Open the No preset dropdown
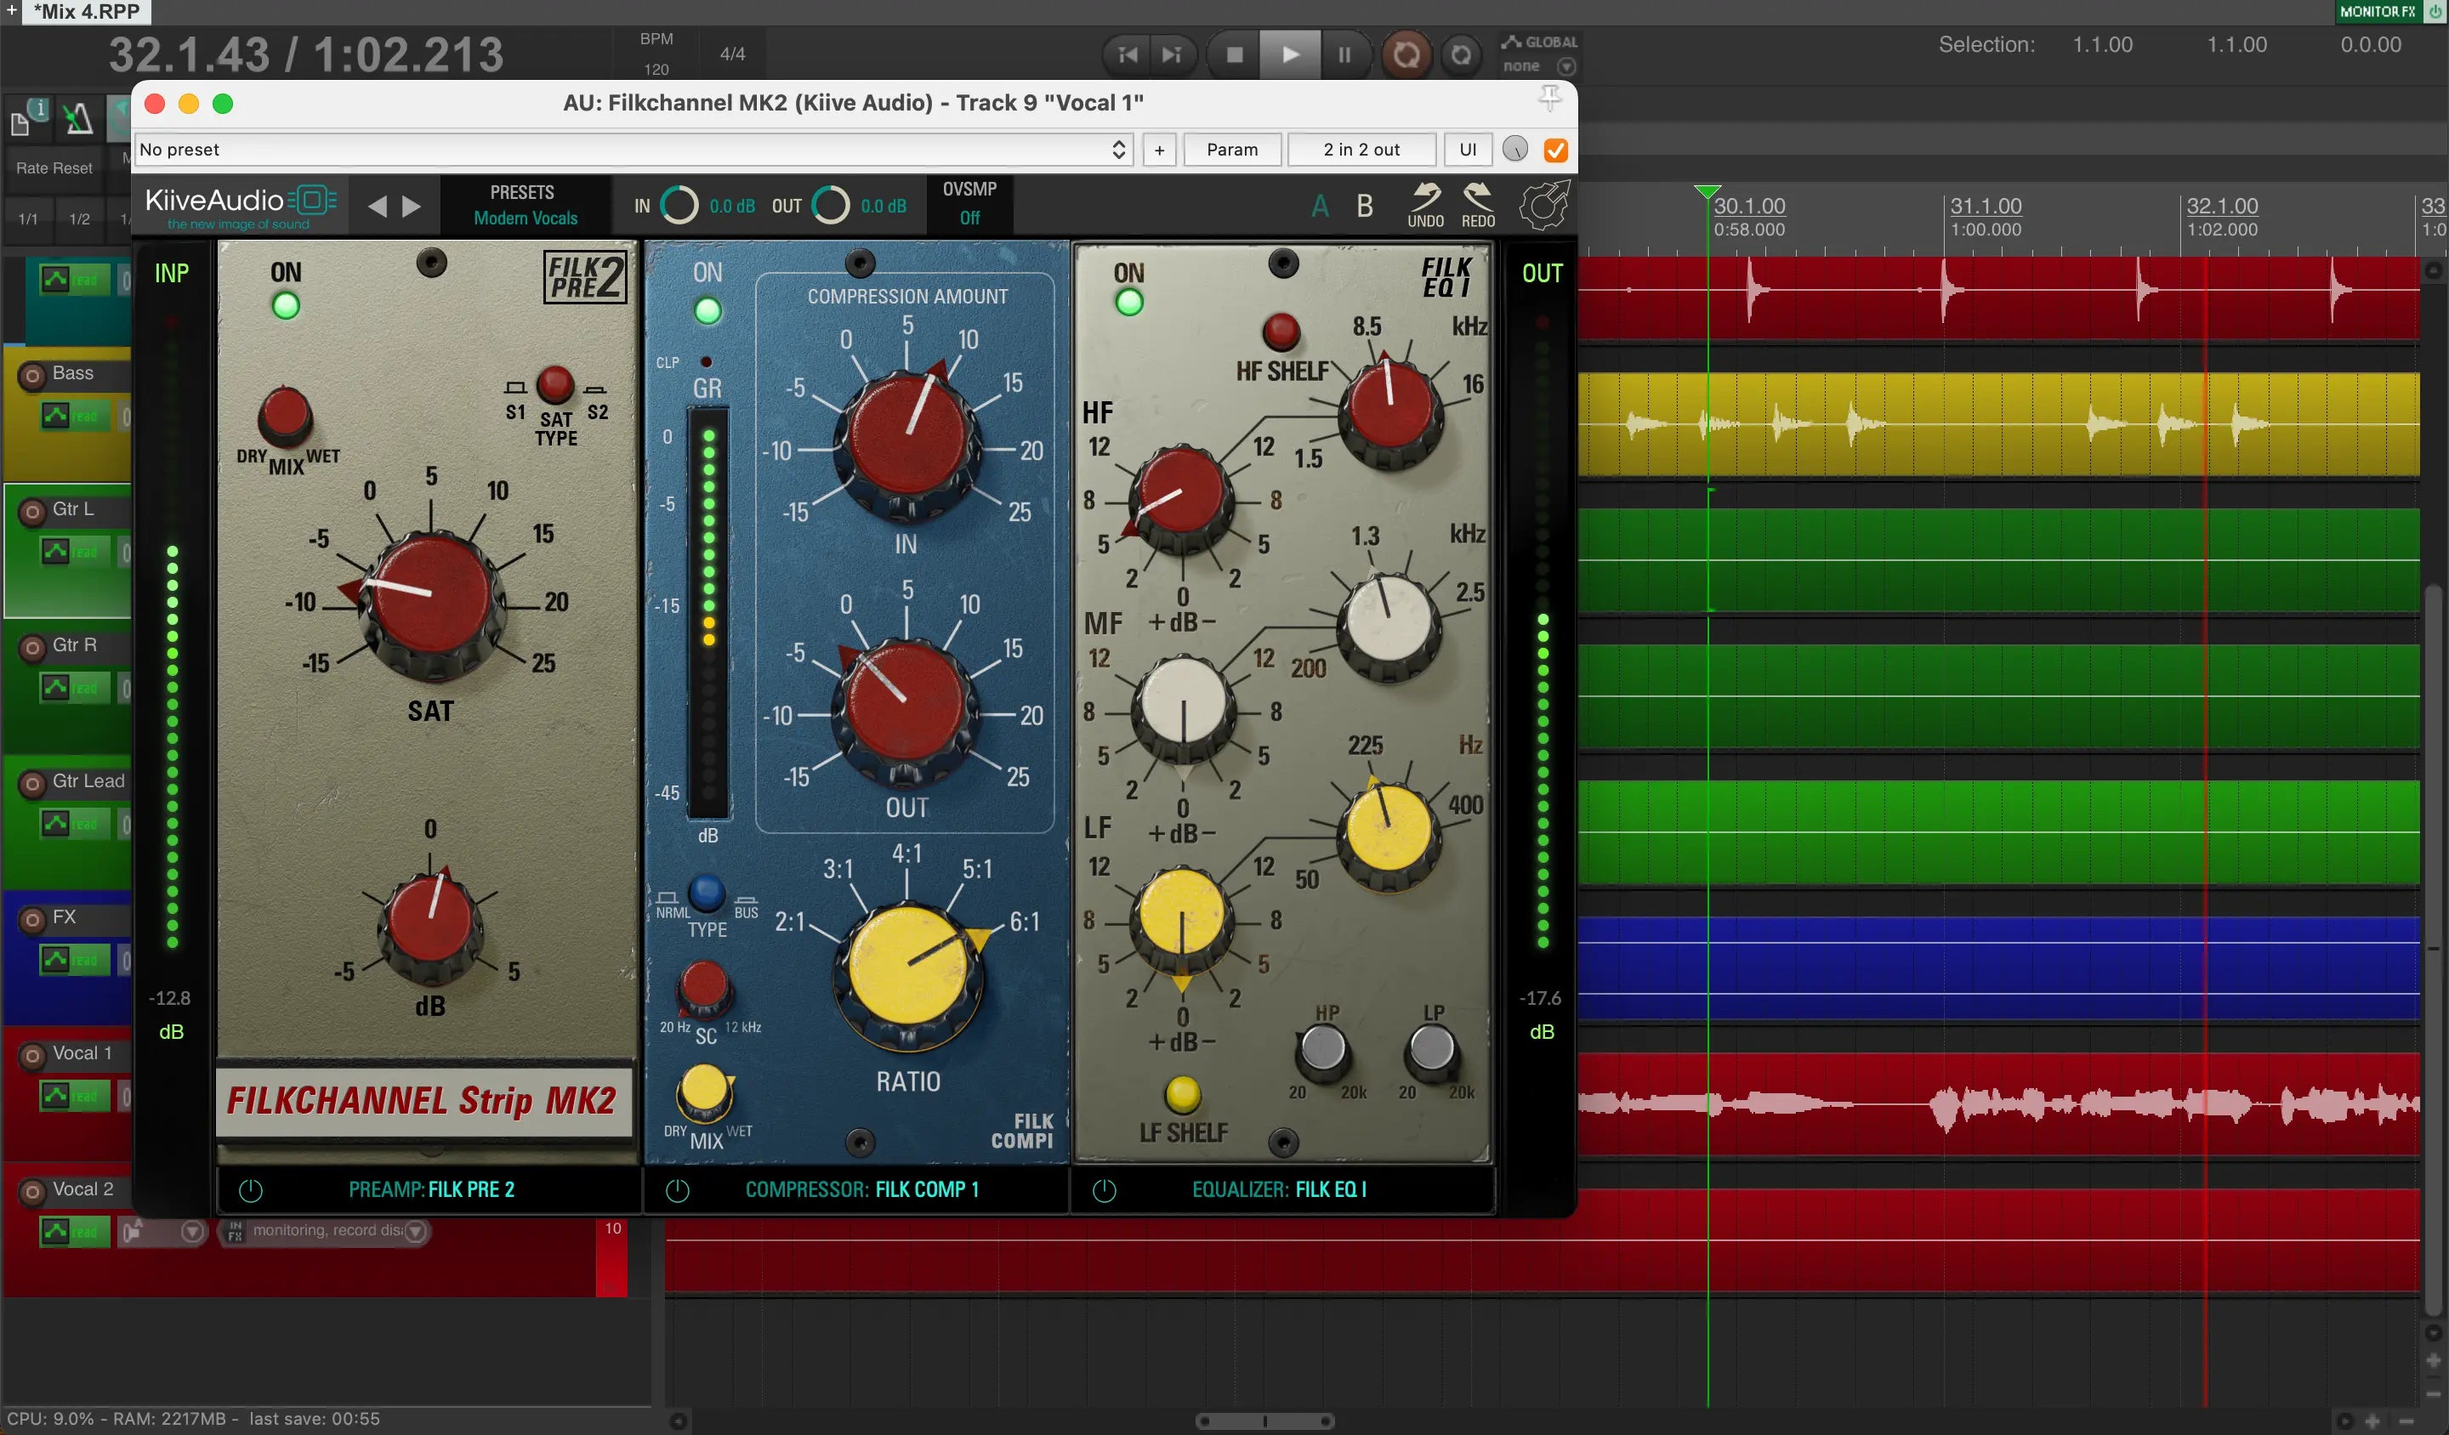The width and height of the screenshot is (2449, 1435). click(x=632, y=150)
